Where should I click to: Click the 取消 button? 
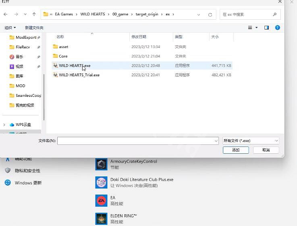tap(266, 150)
